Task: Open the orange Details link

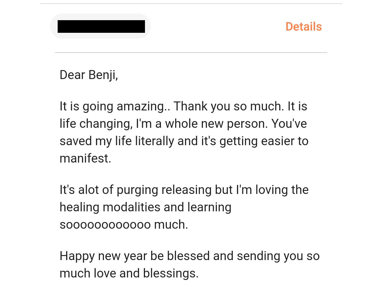Action: click(304, 27)
